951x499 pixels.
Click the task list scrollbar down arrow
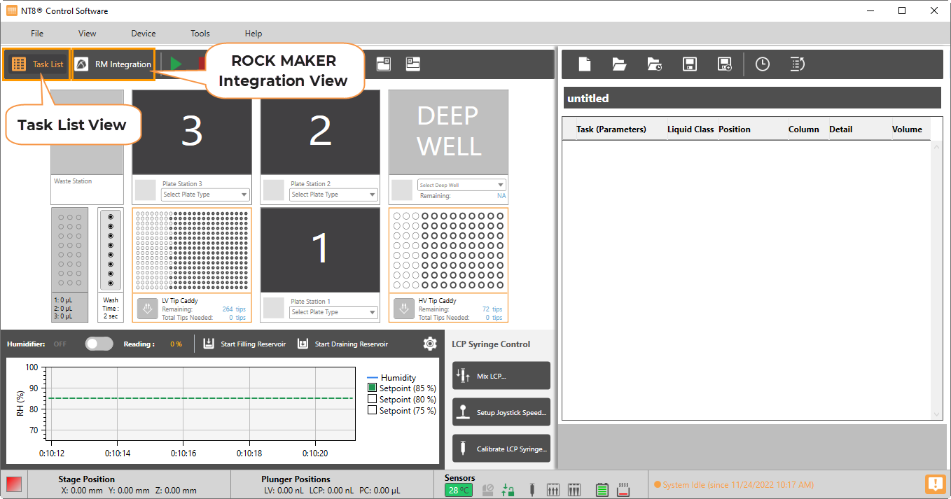coord(937,415)
